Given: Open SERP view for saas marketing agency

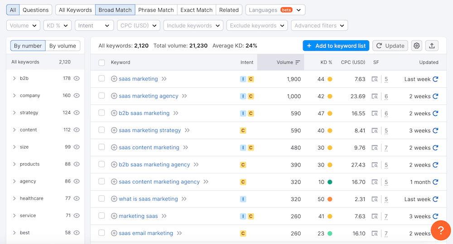Looking at the screenshot, I should (375, 96).
